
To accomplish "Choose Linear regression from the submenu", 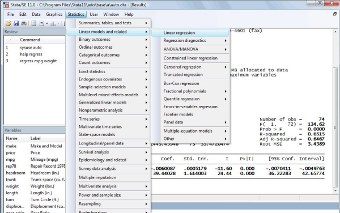I will tap(190, 33).
